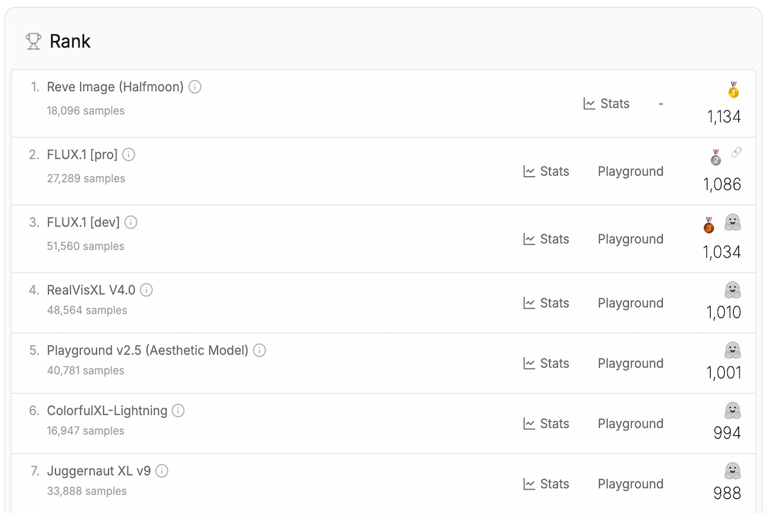
Task: Select the Juggernaut XL v9 model name
Action: [x=99, y=471]
